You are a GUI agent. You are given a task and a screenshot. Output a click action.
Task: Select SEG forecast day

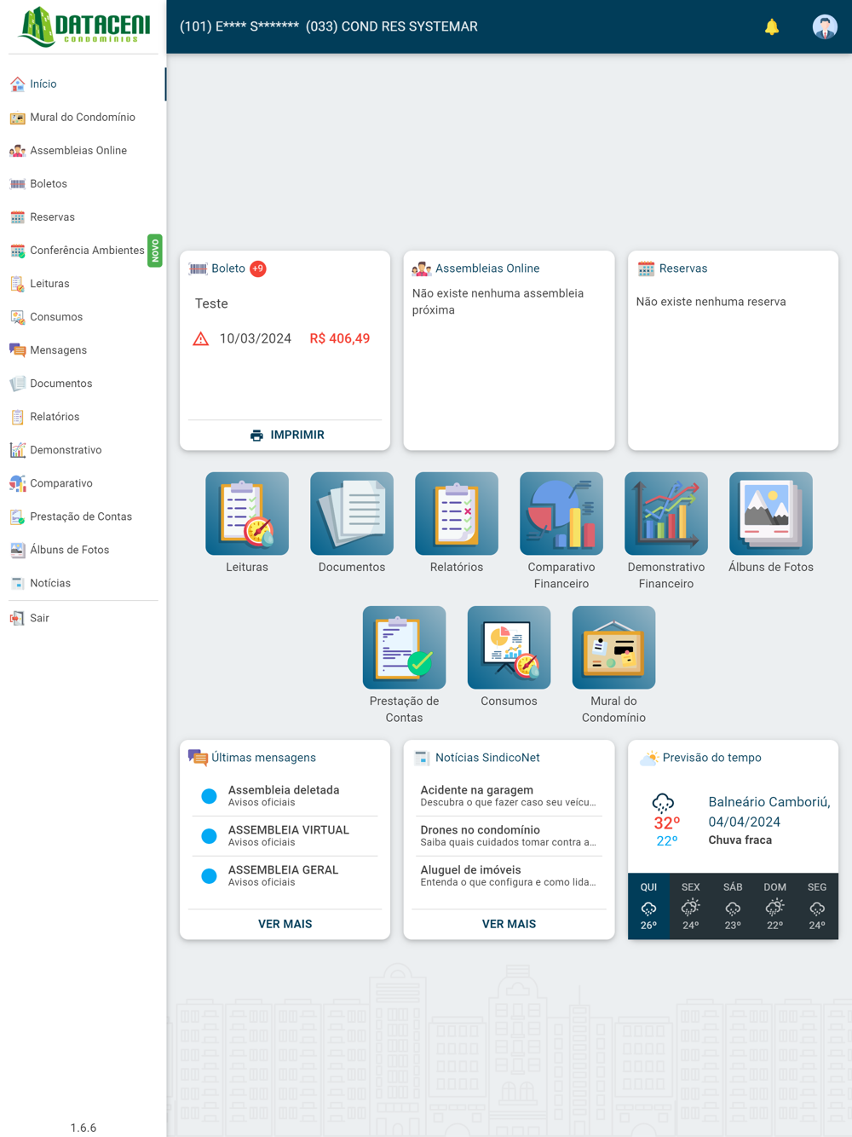coord(817,907)
